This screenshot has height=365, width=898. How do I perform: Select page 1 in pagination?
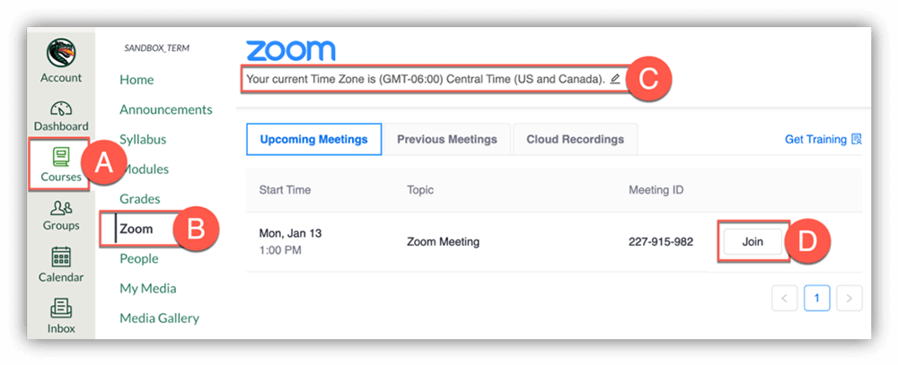point(817,298)
